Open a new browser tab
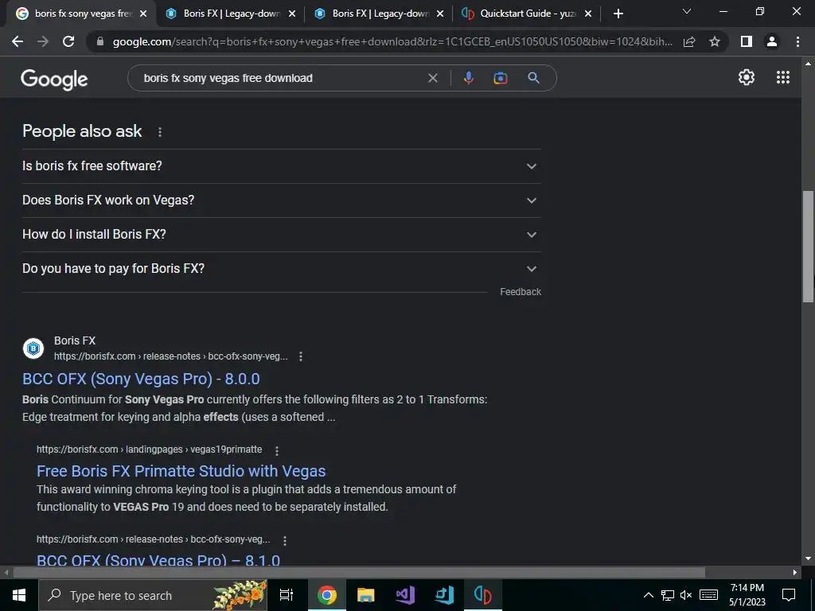Image resolution: width=815 pixels, height=611 pixels. click(618, 14)
